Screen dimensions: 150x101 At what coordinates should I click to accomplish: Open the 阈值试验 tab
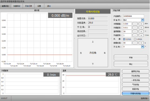tap(5, 6)
